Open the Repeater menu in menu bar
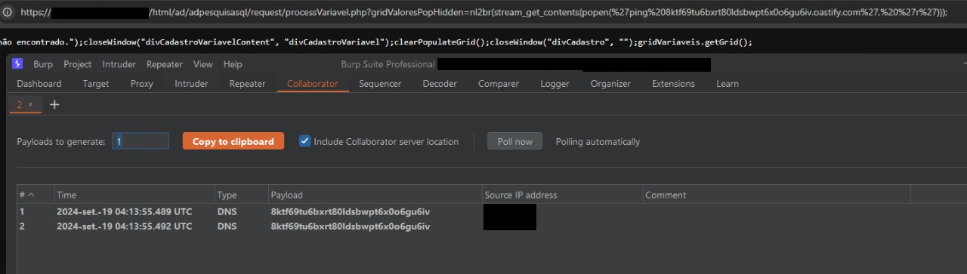 coord(165,64)
